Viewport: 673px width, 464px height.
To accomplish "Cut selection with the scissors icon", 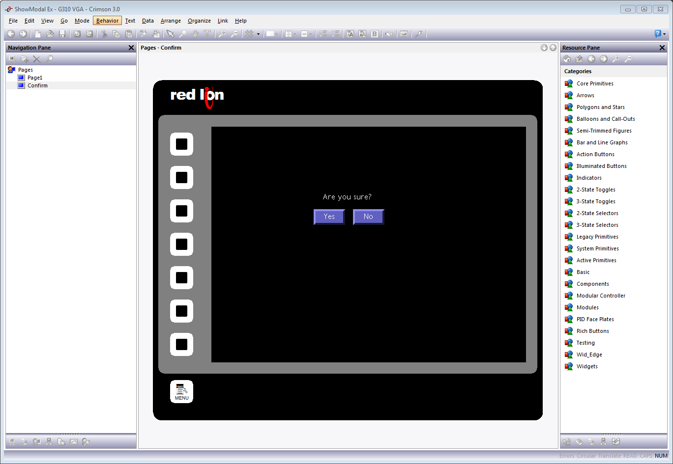I will 104,34.
